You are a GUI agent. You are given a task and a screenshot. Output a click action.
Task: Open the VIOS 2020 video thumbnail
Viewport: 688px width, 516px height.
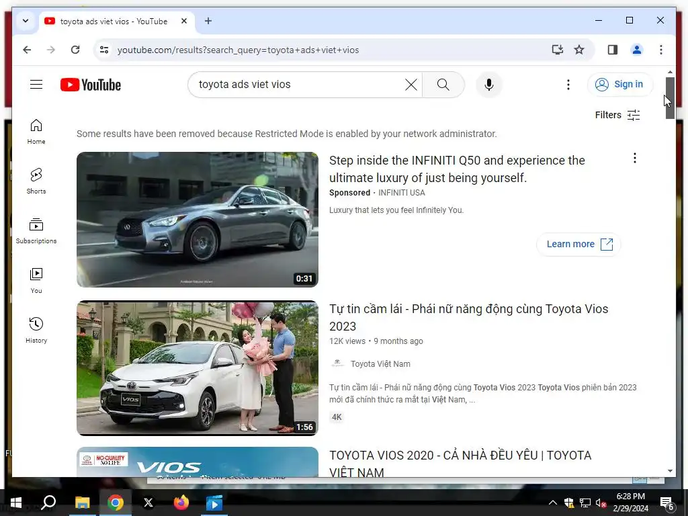pos(198,462)
